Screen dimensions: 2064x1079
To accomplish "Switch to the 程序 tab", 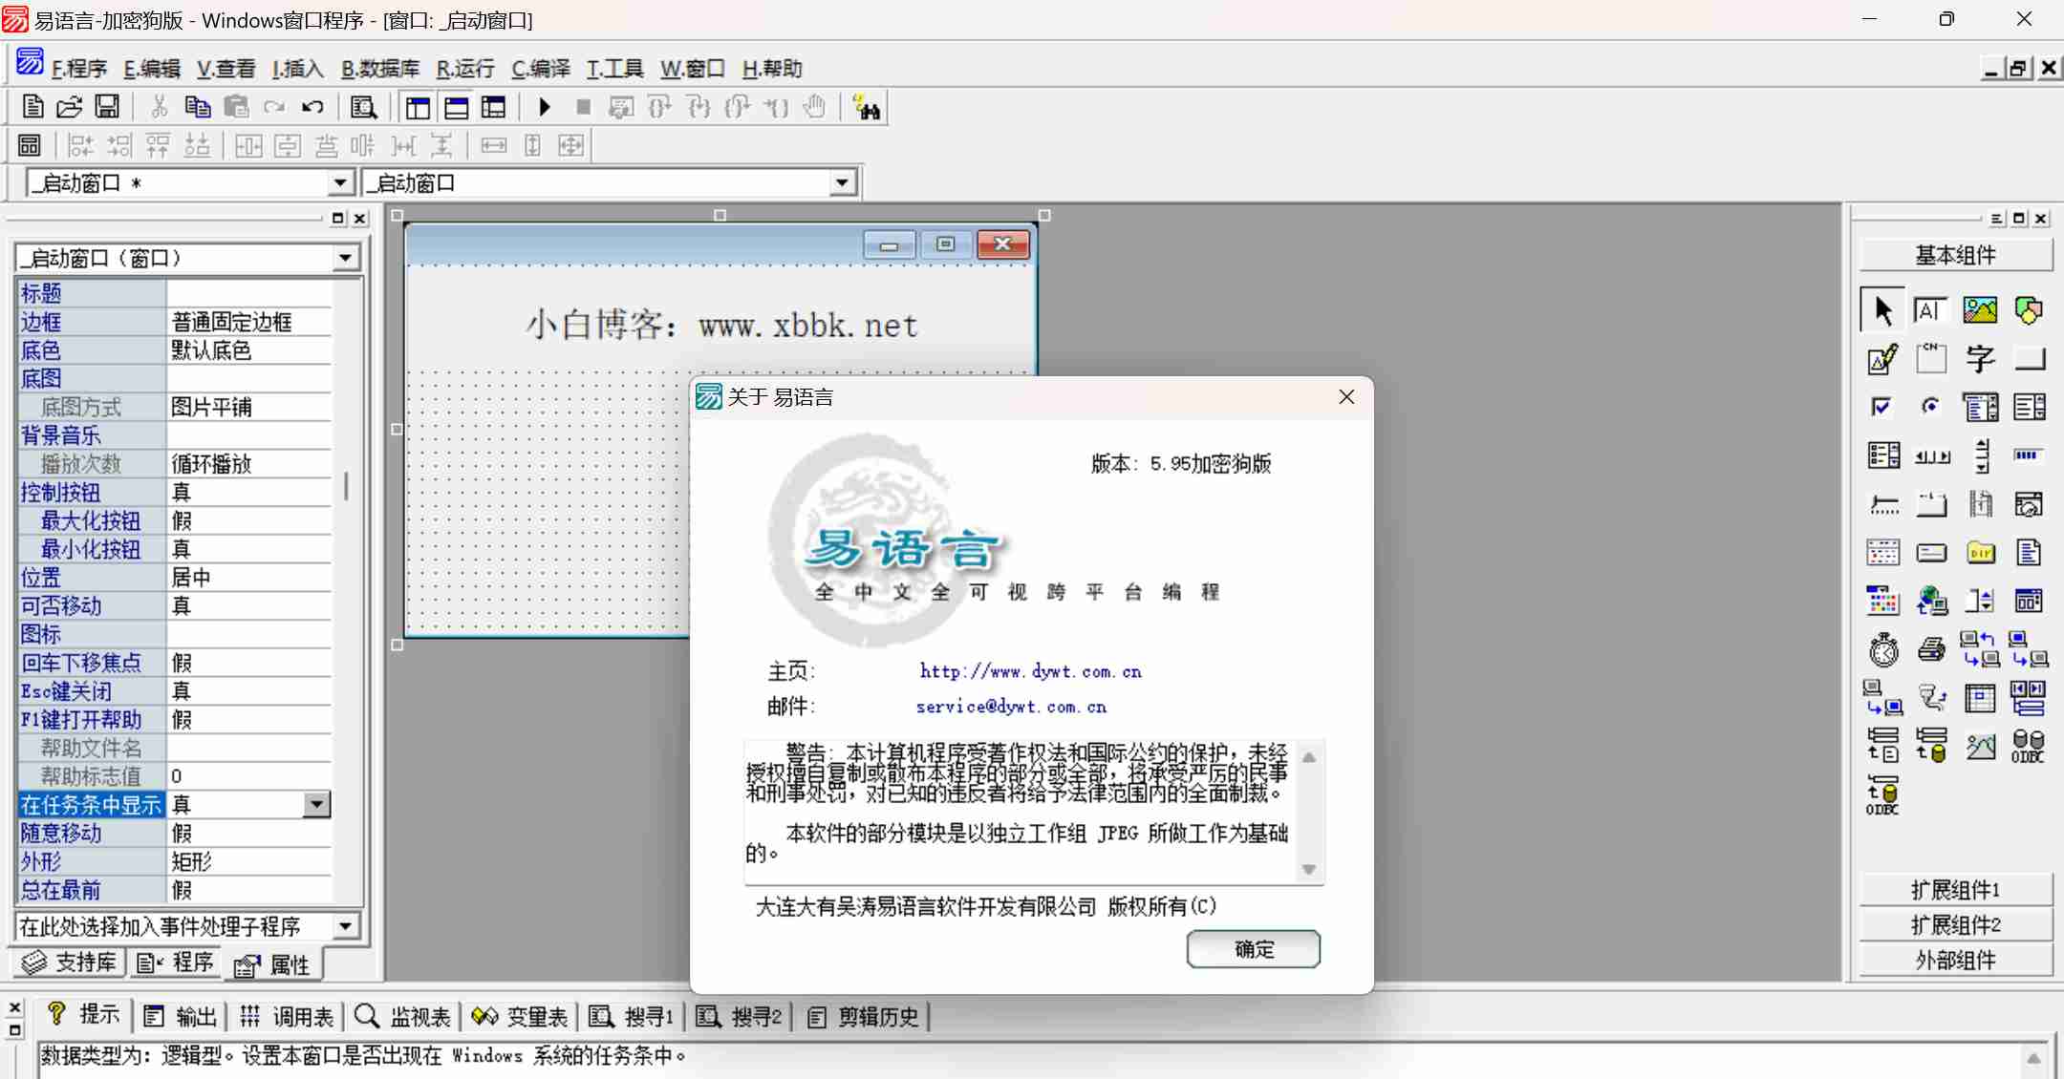I will point(175,963).
